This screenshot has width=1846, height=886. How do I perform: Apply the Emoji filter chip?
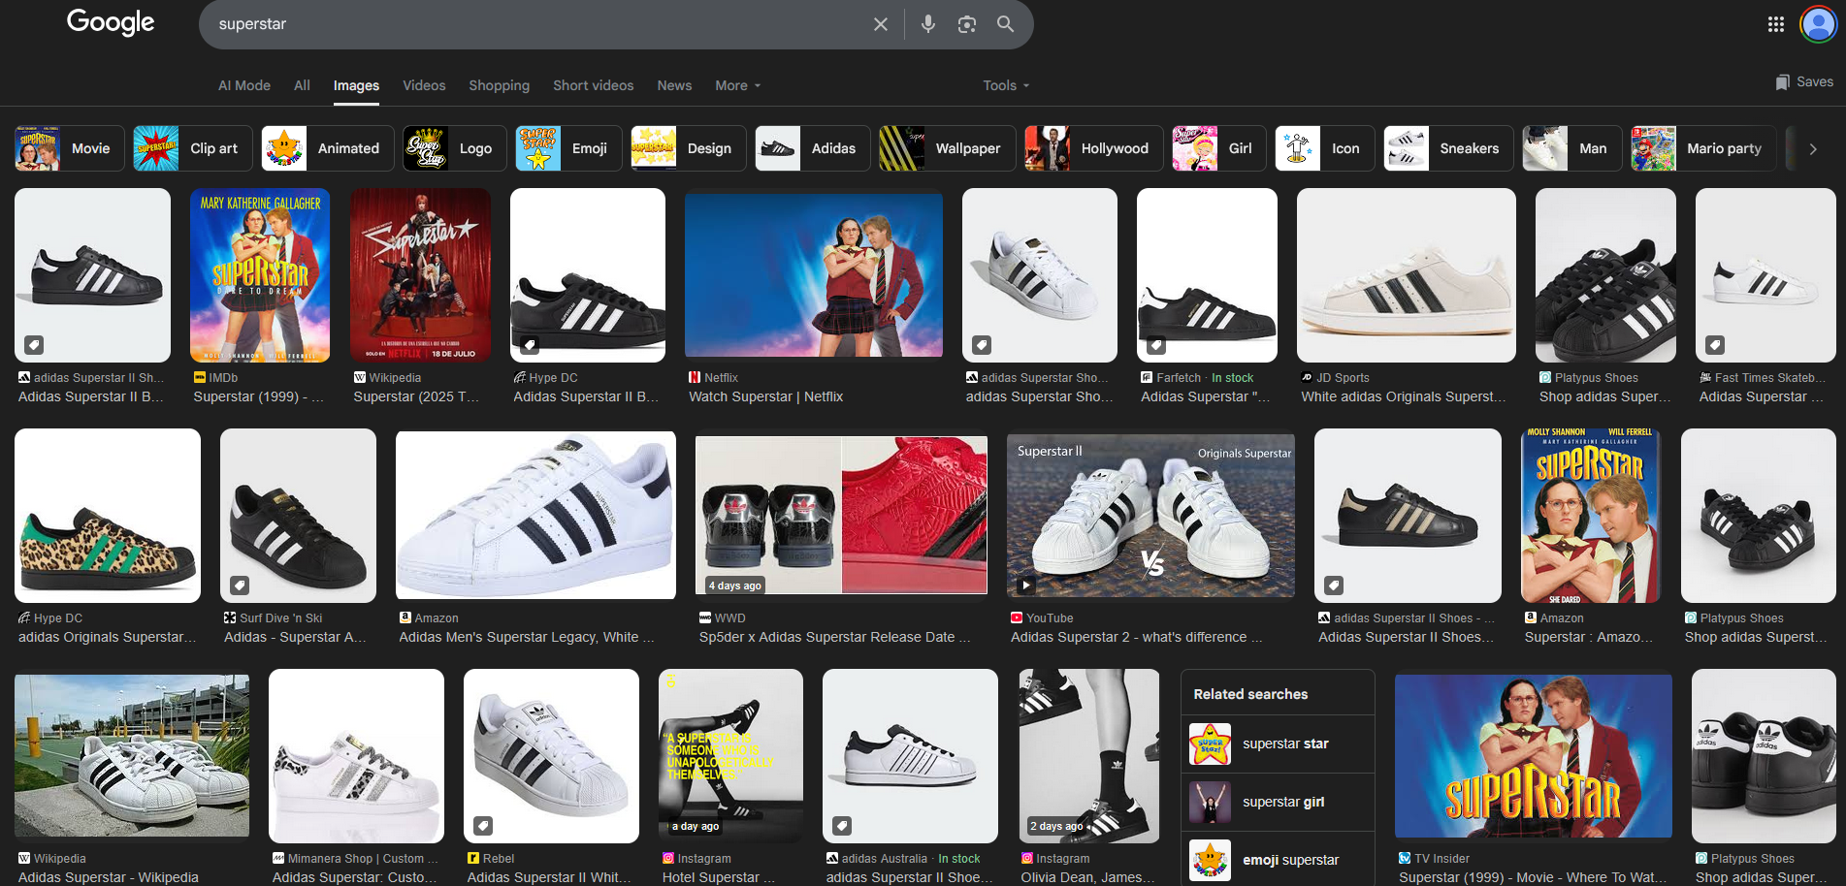[x=569, y=148]
